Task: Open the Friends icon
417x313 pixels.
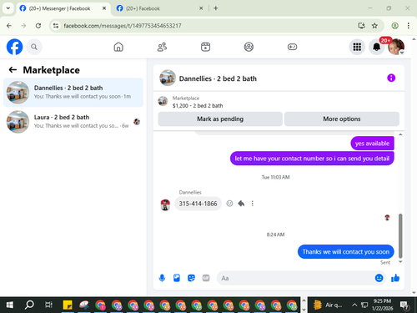Action: pos(162,47)
